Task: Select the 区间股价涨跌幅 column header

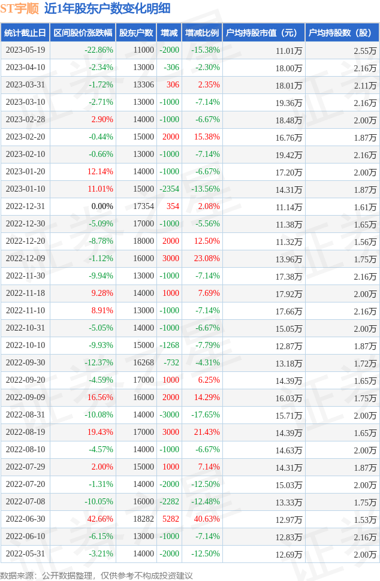Action: (x=83, y=33)
